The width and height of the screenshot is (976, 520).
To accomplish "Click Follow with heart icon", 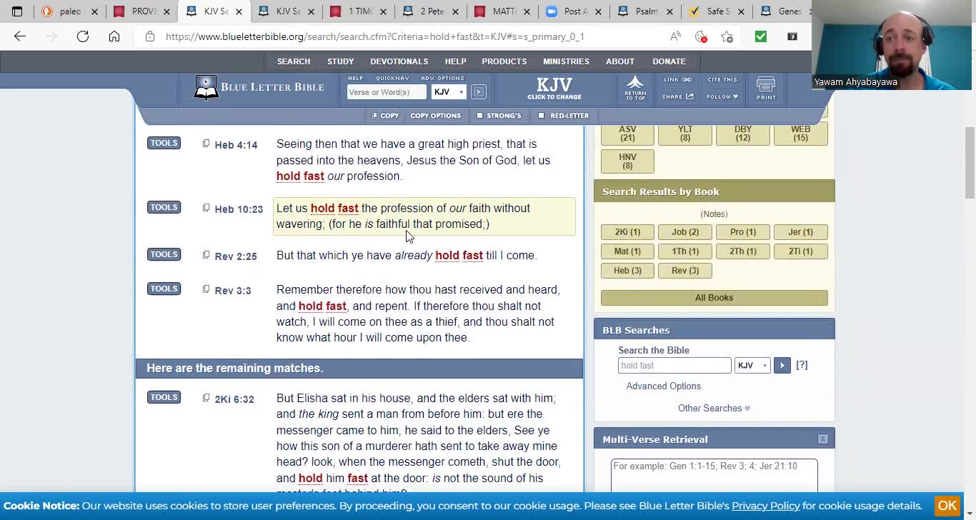I will click(722, 96).
